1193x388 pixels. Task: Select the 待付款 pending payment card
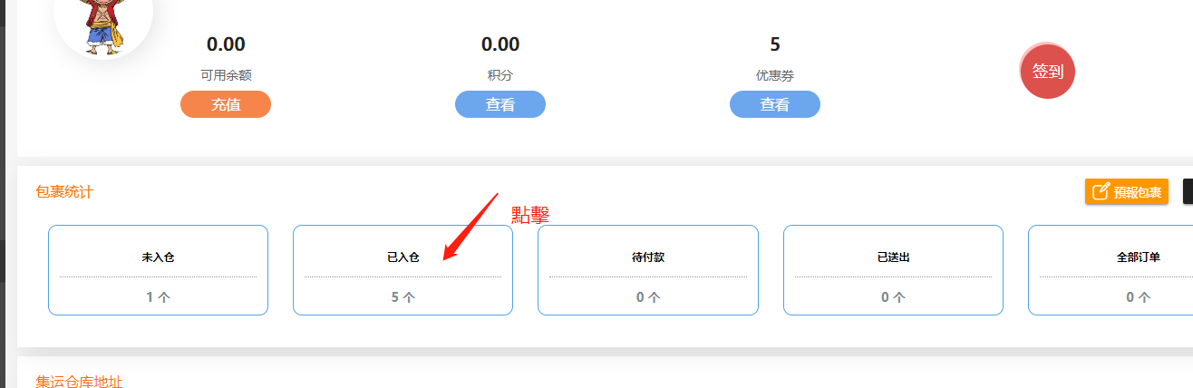[x=648, y=270]
